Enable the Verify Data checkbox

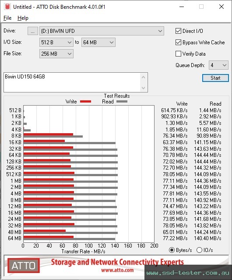click(x=178, y=54)
